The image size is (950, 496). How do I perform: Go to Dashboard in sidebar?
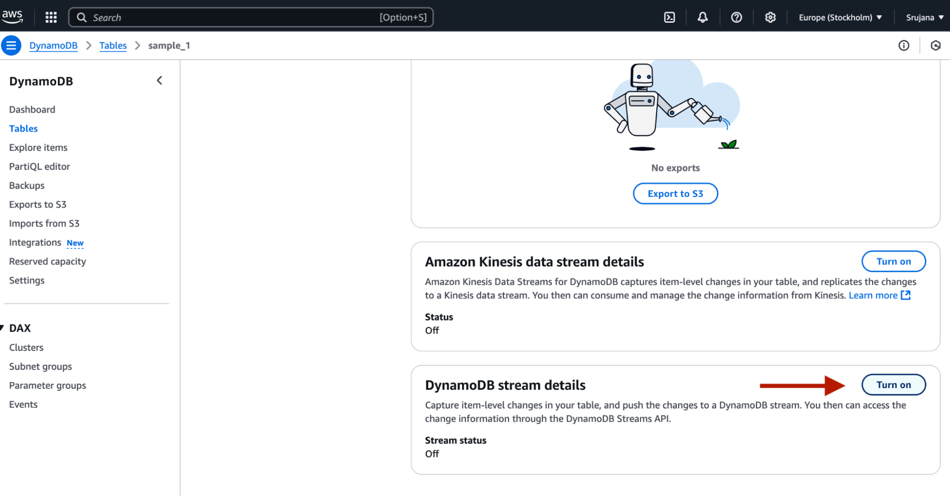click(32, 109)
